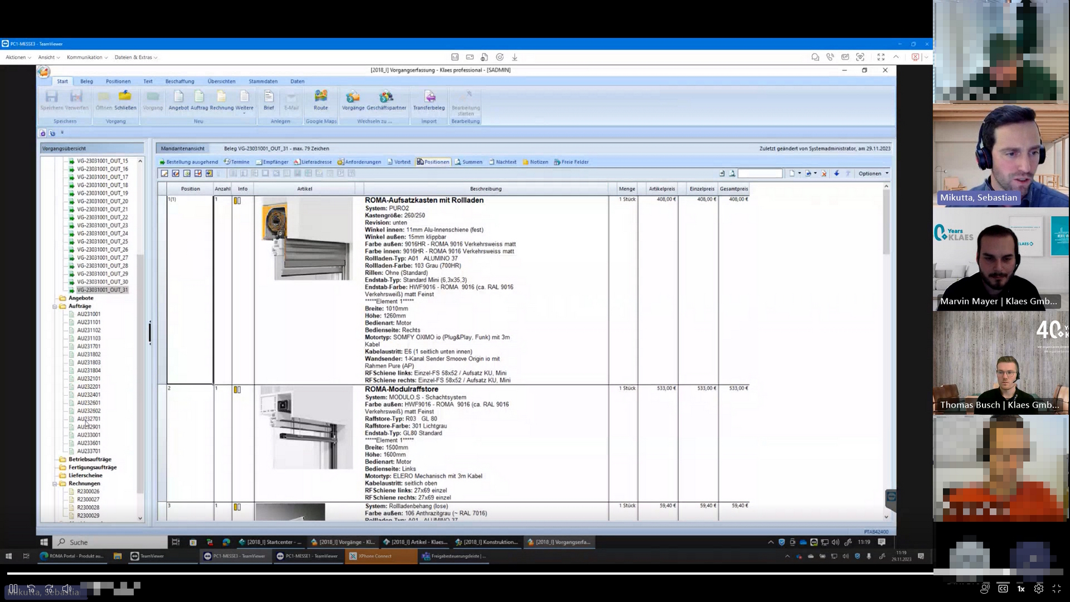Viewport: 1070px width, 602px height.
Task: Click the ROMA-Modulraffstore product thumbnail
Action: click(x=307, y=428)
